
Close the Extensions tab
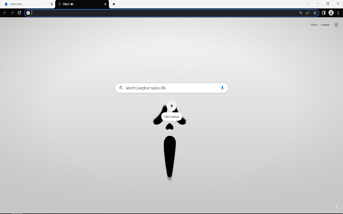point(51,4)
